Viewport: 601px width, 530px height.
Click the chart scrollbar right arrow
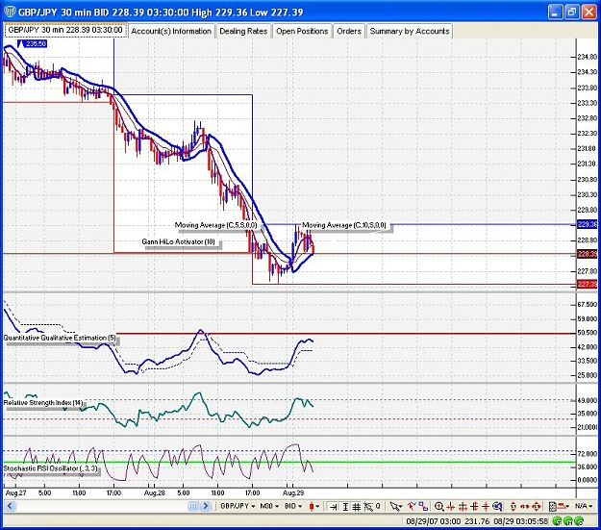206,506
